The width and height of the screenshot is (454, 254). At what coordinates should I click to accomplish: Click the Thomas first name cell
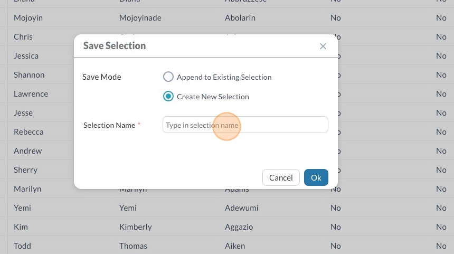tap(133, 246)
